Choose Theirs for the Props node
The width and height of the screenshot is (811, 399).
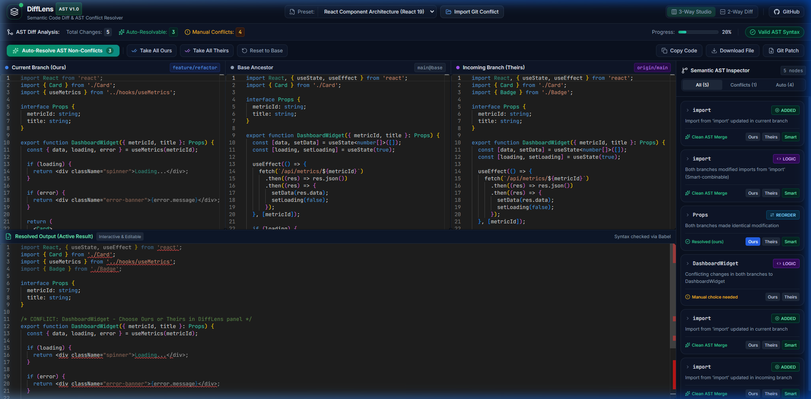point(771,242)
